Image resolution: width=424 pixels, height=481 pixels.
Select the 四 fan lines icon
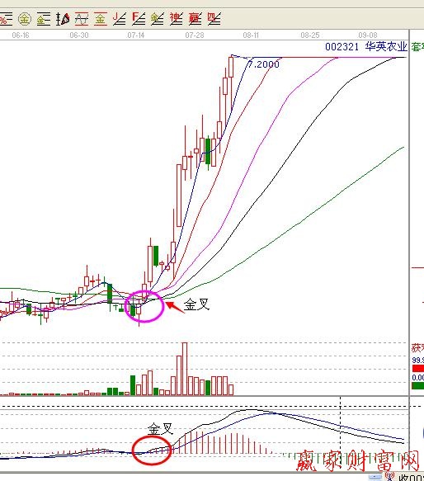214,19
